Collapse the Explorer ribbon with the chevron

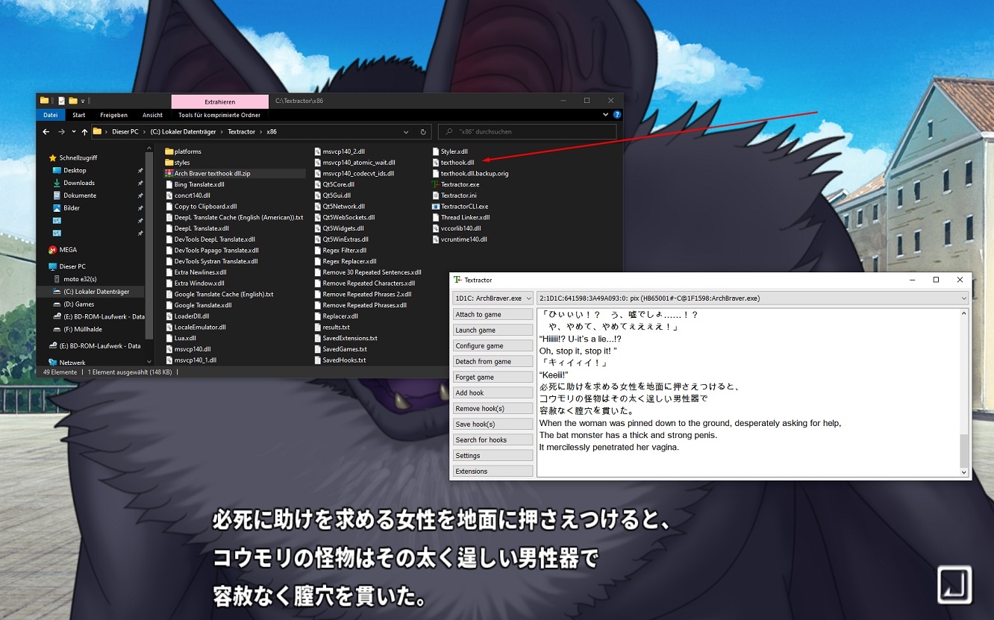coord(605,115)
